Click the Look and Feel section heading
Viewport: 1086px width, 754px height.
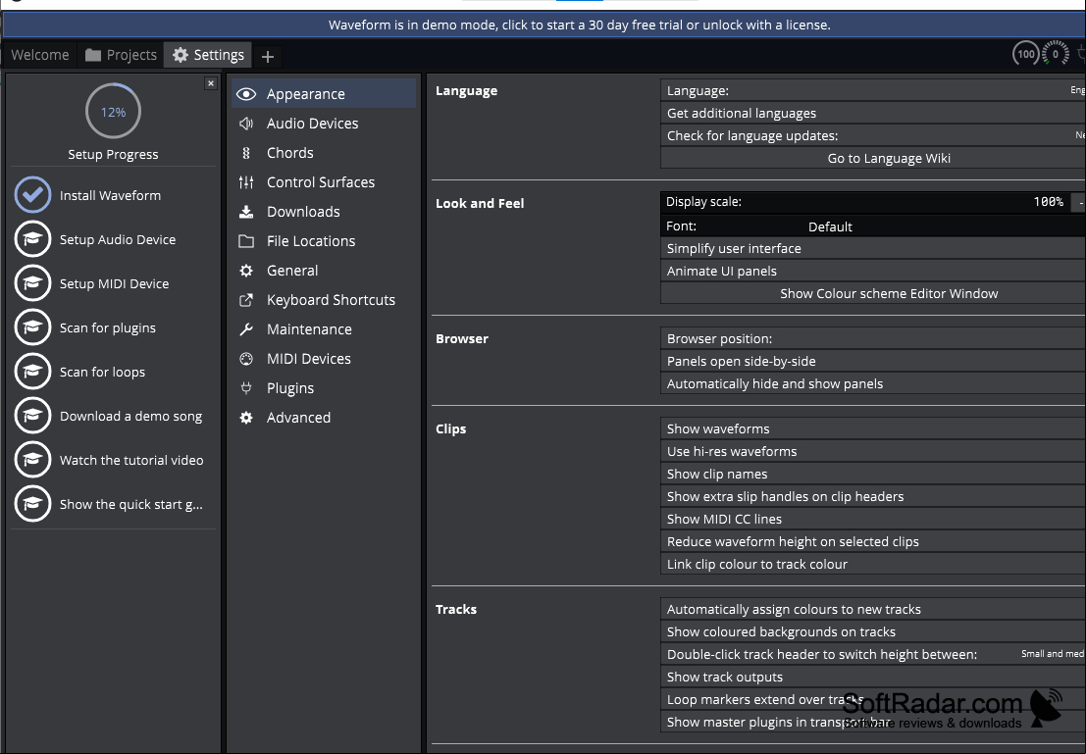(480, 204)
